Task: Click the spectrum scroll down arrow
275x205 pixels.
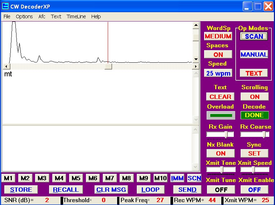Action: click(196, 59)
